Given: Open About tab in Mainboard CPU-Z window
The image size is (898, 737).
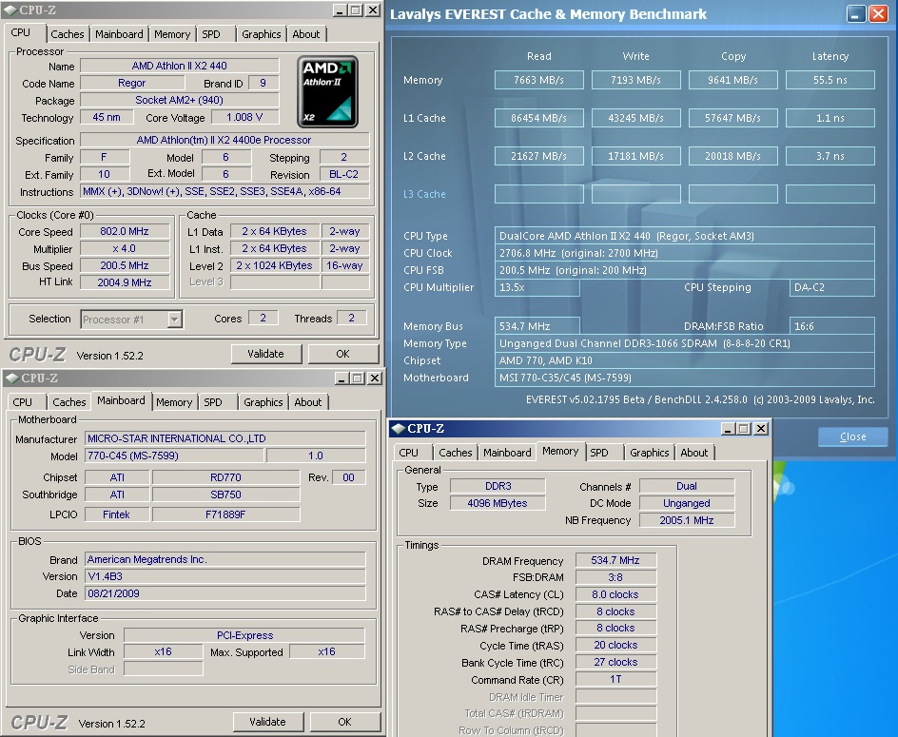Looking at the screenshot, I should (x=307, y=402).
